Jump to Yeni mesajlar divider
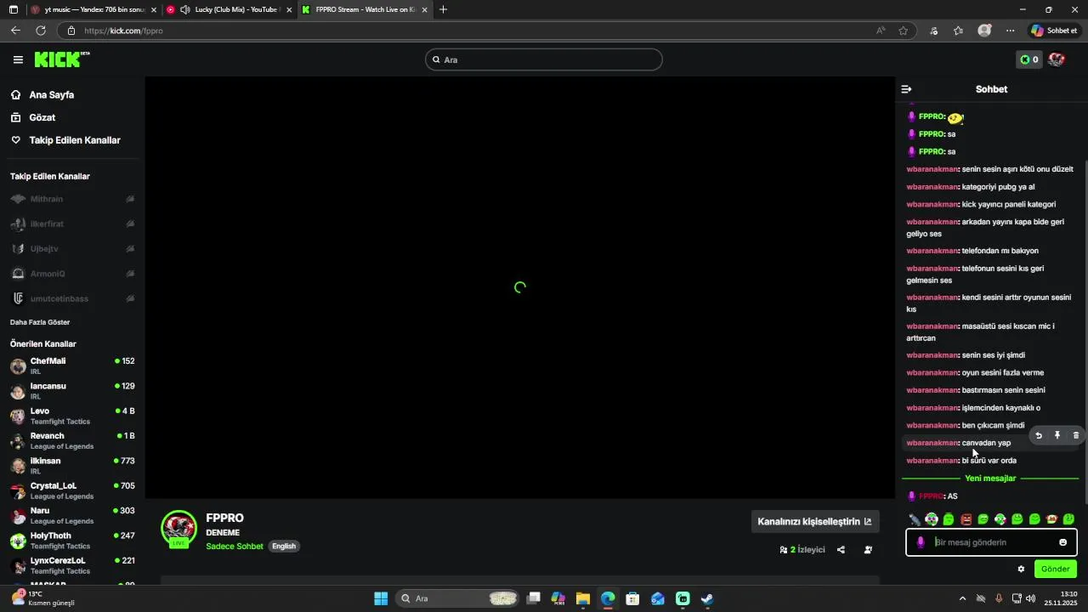 click(990, 479)
